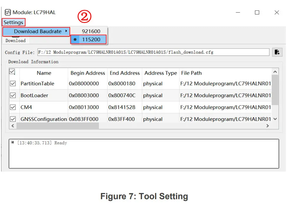Image resolution: width=287 pixels, height=208 pixels.
Task: Browse for config file icon button
Action: [x=277, y=52]
